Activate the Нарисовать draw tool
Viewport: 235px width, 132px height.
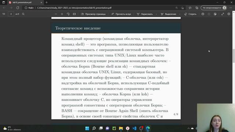pos(145,14)
